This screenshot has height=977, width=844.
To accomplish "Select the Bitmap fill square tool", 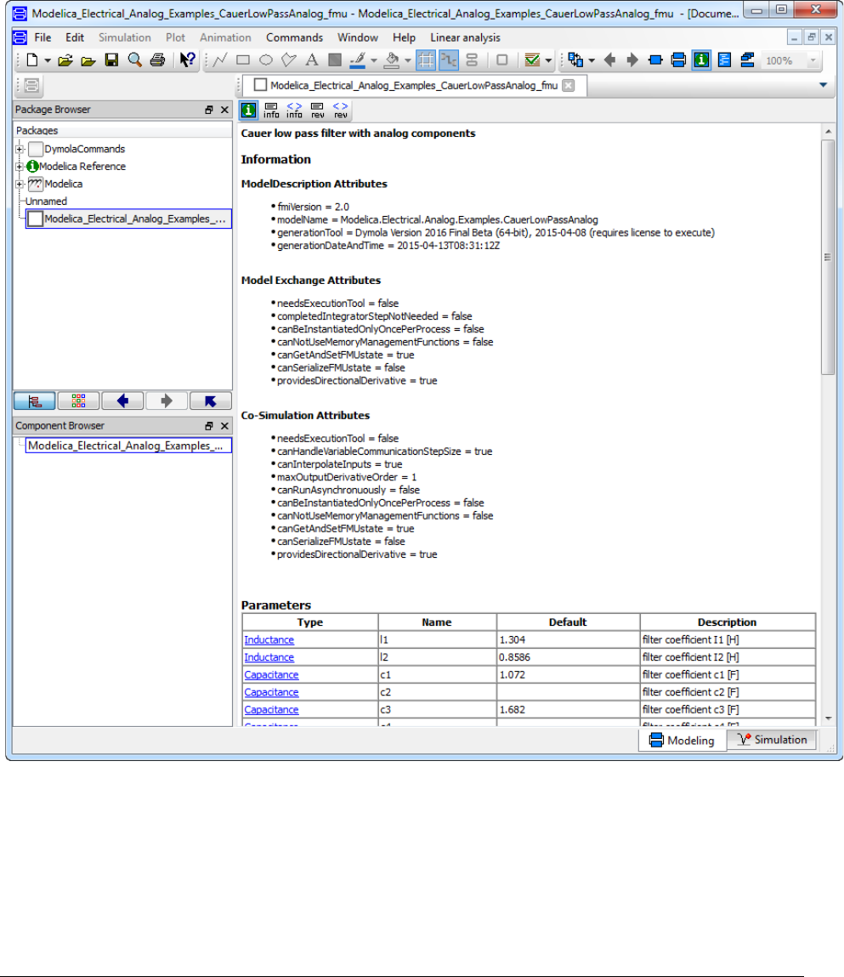I will click(335, 60).
